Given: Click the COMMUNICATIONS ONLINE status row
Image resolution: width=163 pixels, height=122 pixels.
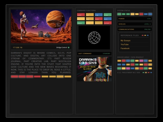Looking at the screenshot, I should click(135, 29).
